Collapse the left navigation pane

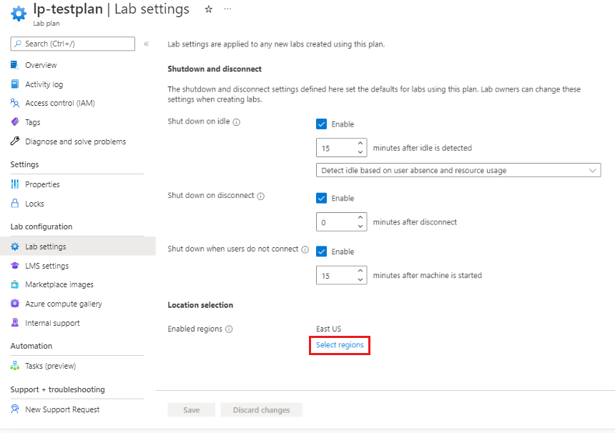point(146,44)
